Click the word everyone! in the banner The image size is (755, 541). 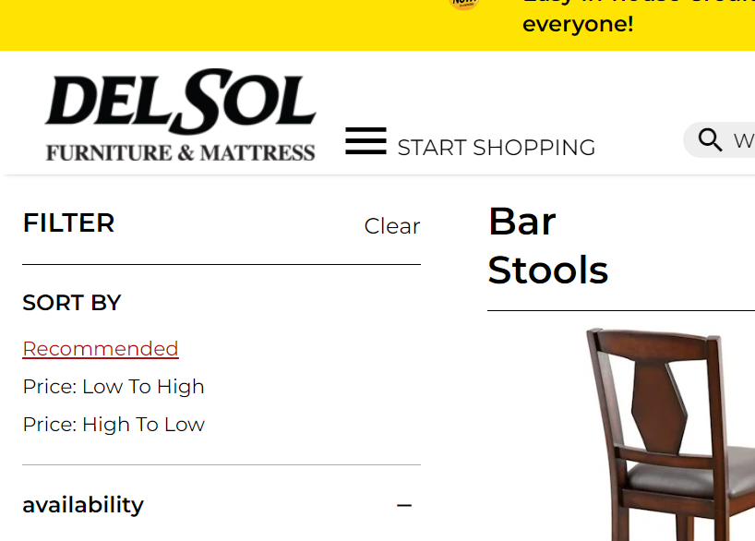(578, 24)
